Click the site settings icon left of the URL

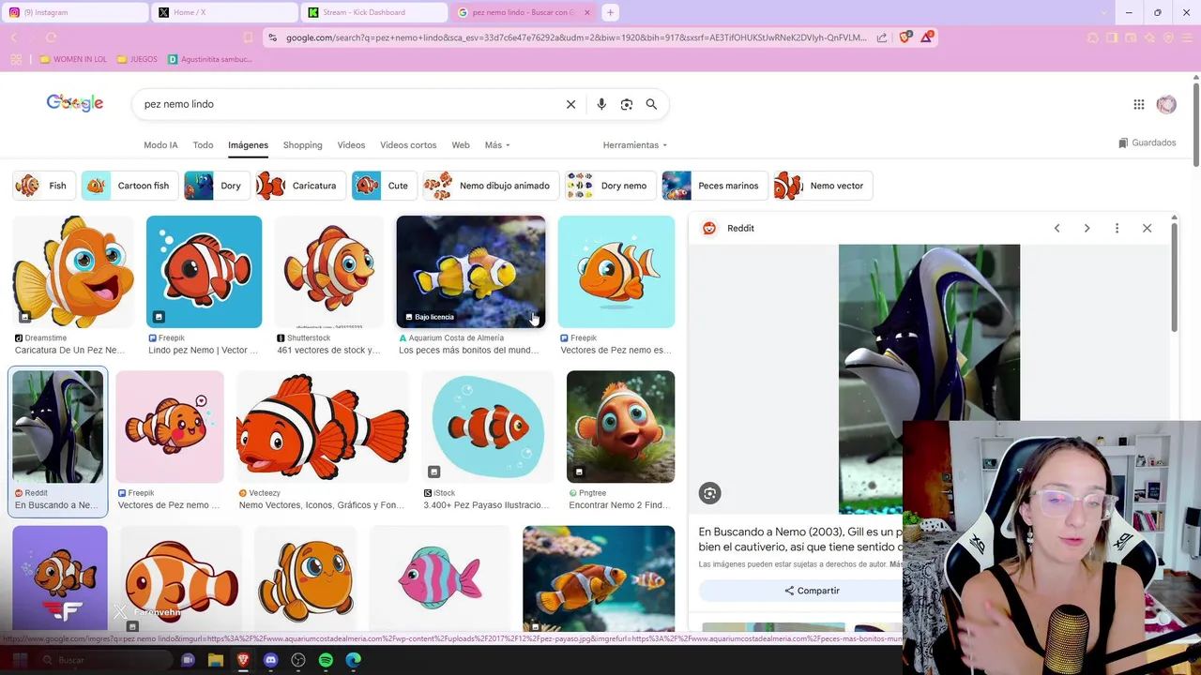point(273,37)
